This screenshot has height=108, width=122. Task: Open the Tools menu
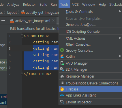point(64,4)
